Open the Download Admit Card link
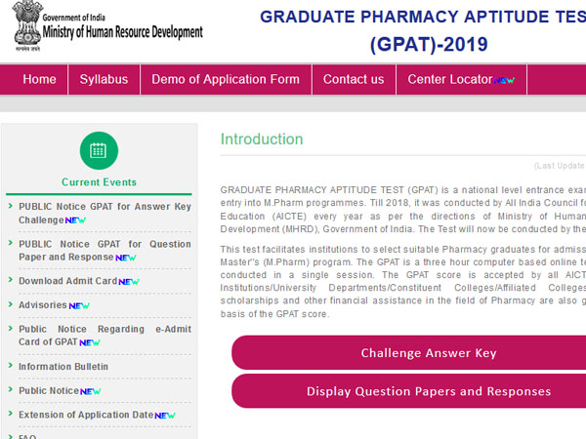Viewport: 586px width, 439px height. (68, 281)
